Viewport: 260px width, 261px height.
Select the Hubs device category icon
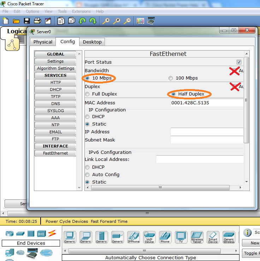pyautogui.click(x=31, y=233)
